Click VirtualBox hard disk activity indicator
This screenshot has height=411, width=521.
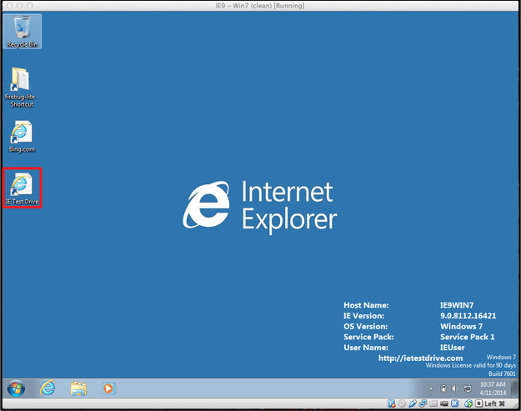click(392, 403)
